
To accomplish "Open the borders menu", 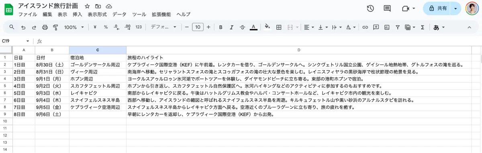I will coord(278,27).
